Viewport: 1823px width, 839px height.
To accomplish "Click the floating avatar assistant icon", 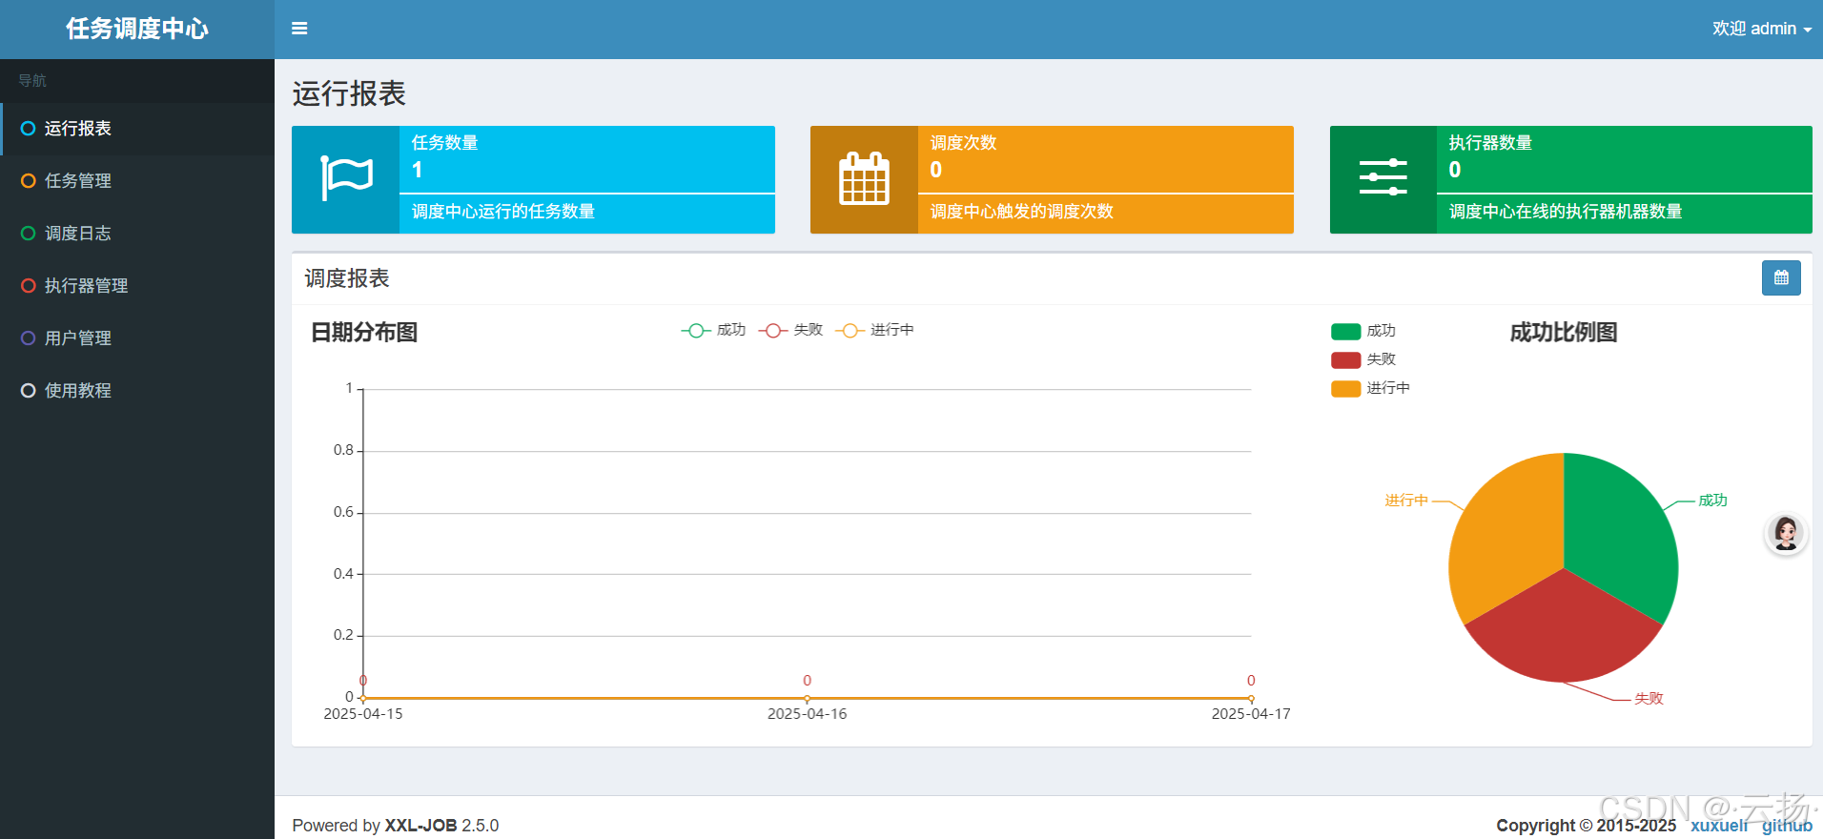I will pos(1786,533).
